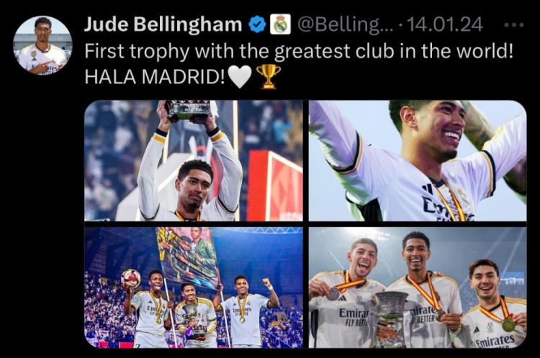Open photo of three players with medals
This screenshot has width=540, height=358.
(x=418, y=288)
